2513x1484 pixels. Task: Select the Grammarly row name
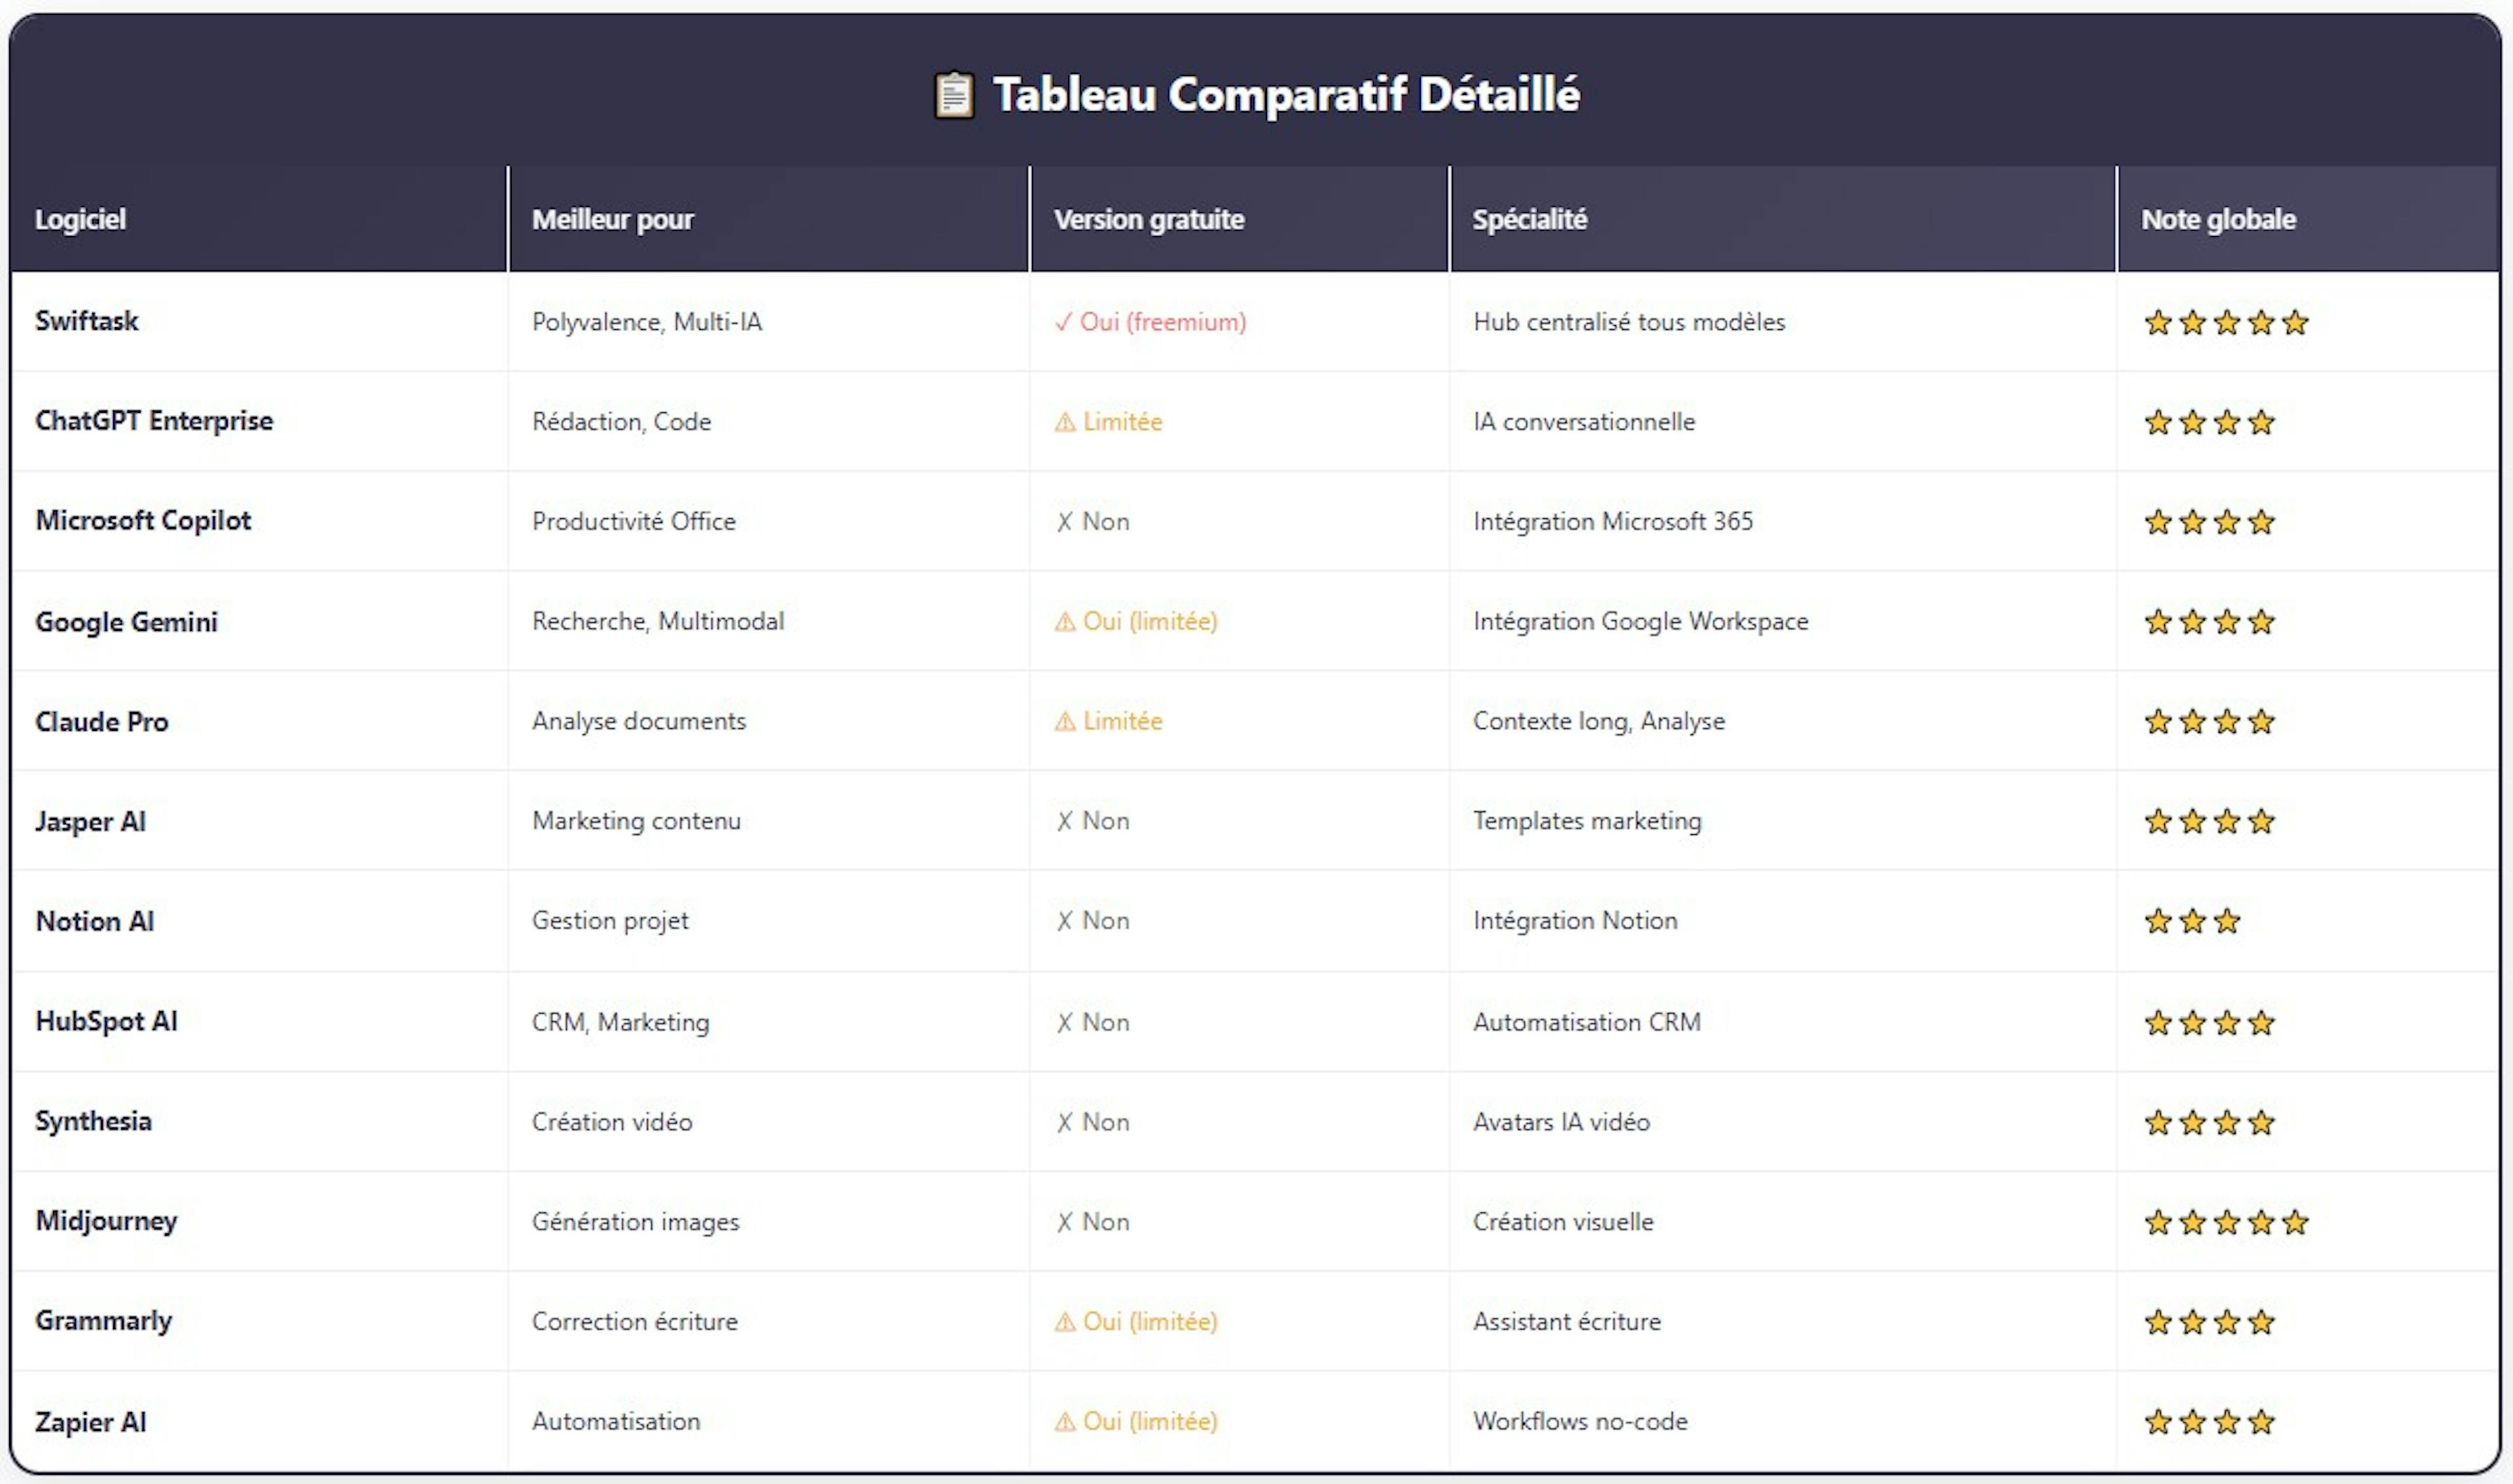pos(103,1321)
